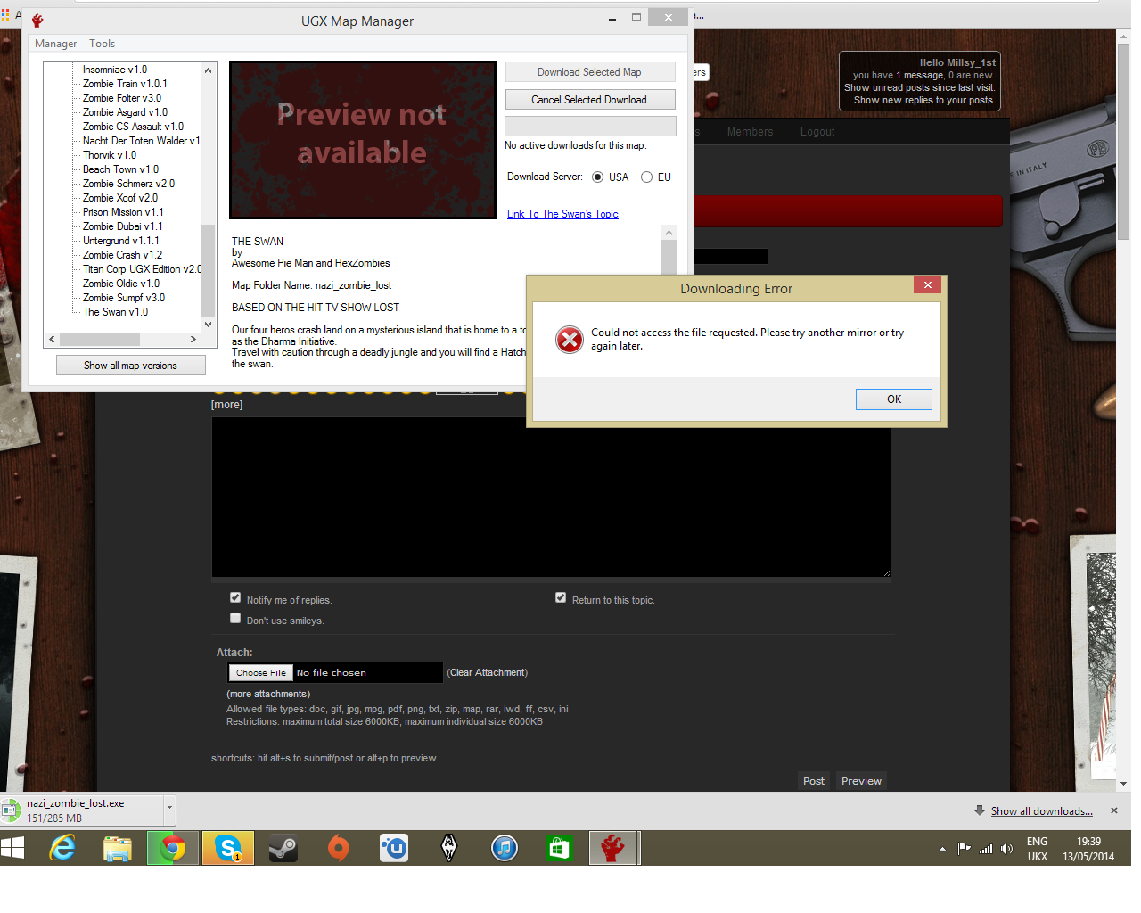Image resolution: width=1141 pixels, height=913 pixels.
Task: Open Uplay from the taskbar
Action: pos(394,848)
